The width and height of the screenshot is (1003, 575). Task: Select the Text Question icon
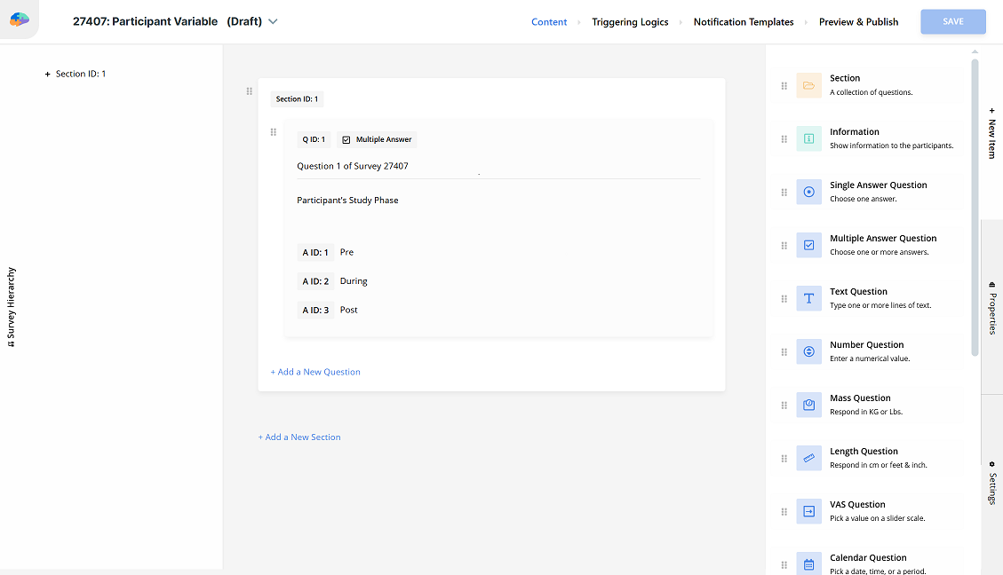pos(808,298)
